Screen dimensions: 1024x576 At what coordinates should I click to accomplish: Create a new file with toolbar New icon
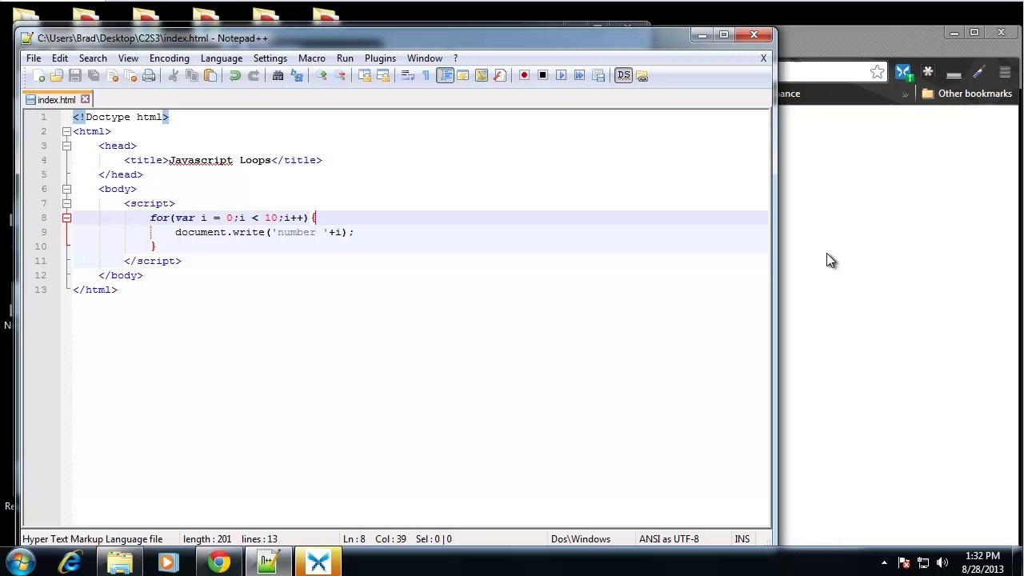[x=38, y=75]
